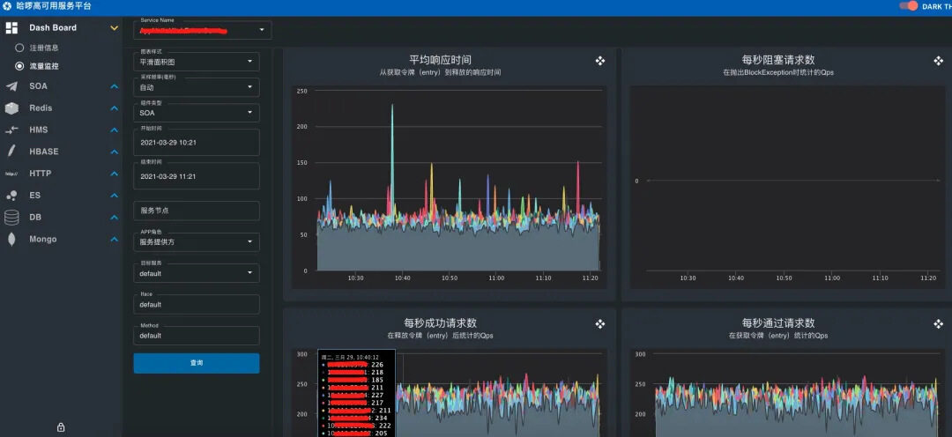Click the 开始时间 field 2021-03-29 10:21

(196, 142)
